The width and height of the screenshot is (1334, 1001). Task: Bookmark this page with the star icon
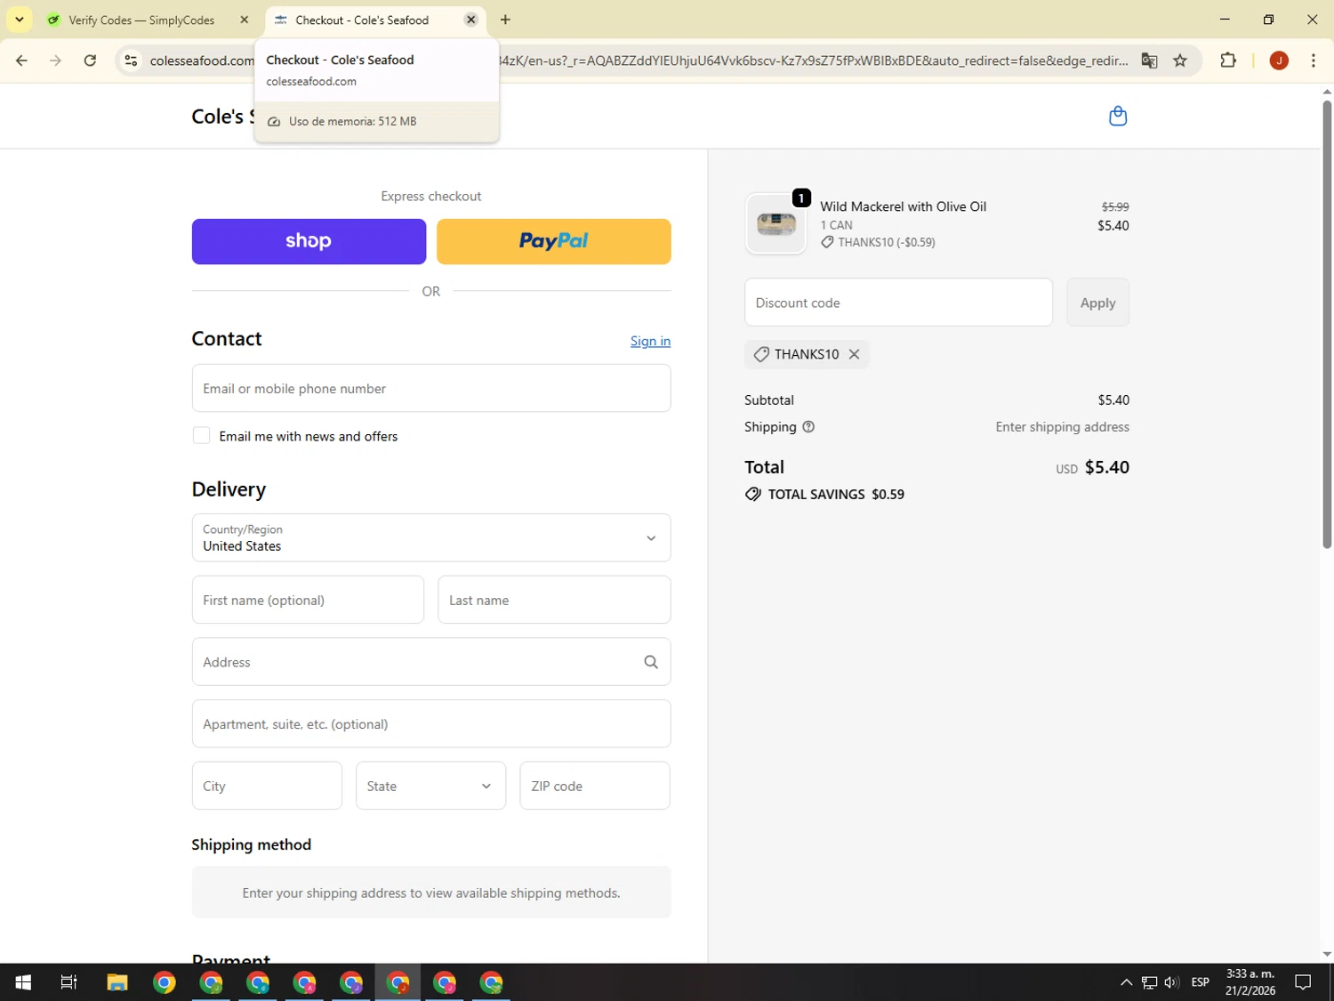(1180, 61)
